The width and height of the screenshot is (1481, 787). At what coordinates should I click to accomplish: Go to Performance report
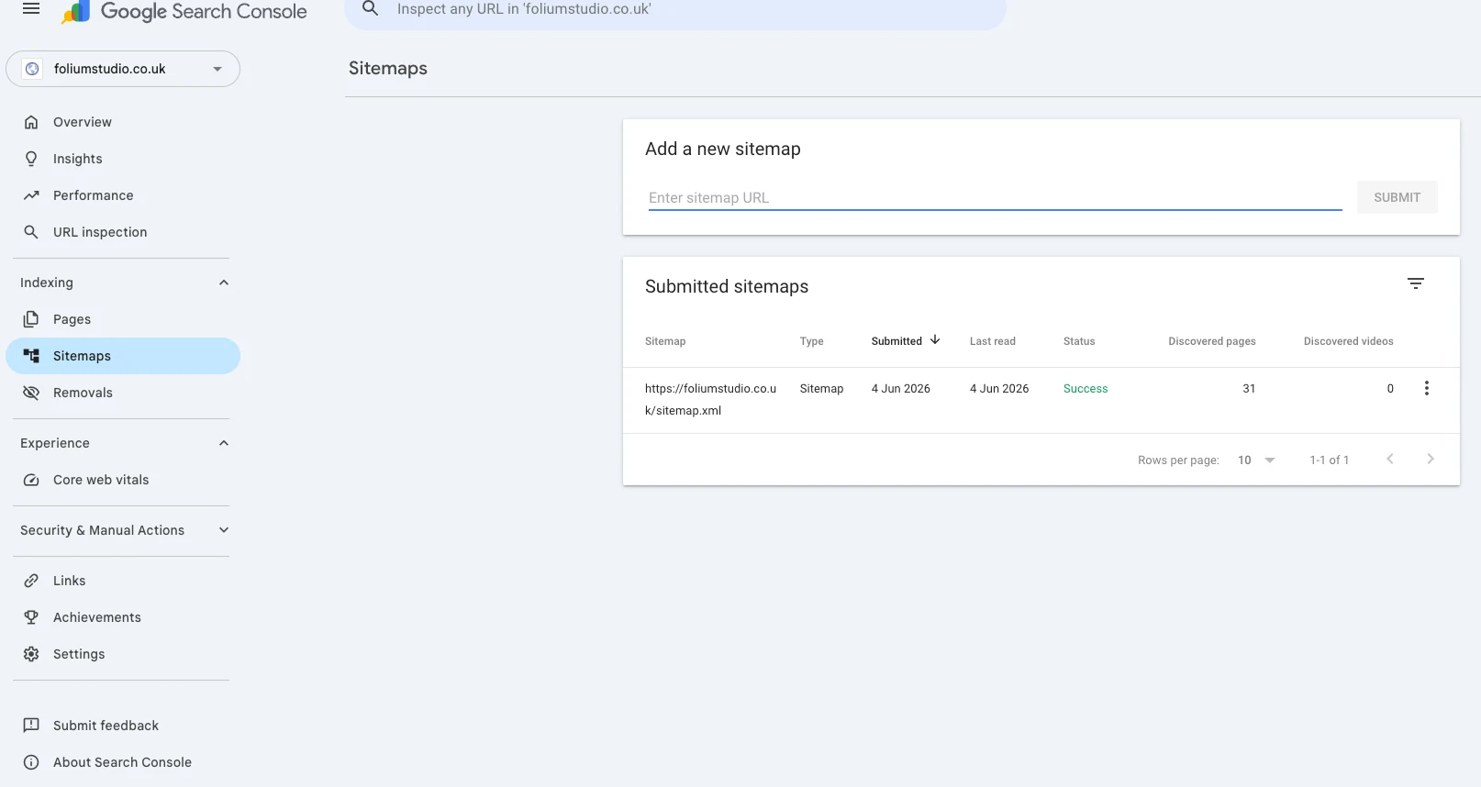[x=123, y=195]
